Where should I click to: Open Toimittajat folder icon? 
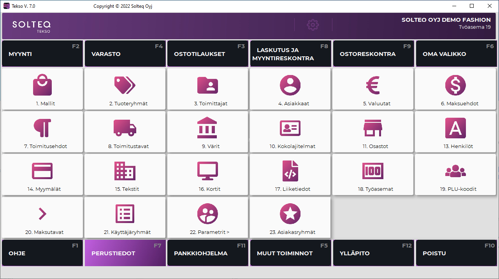[x=207, y=85]
